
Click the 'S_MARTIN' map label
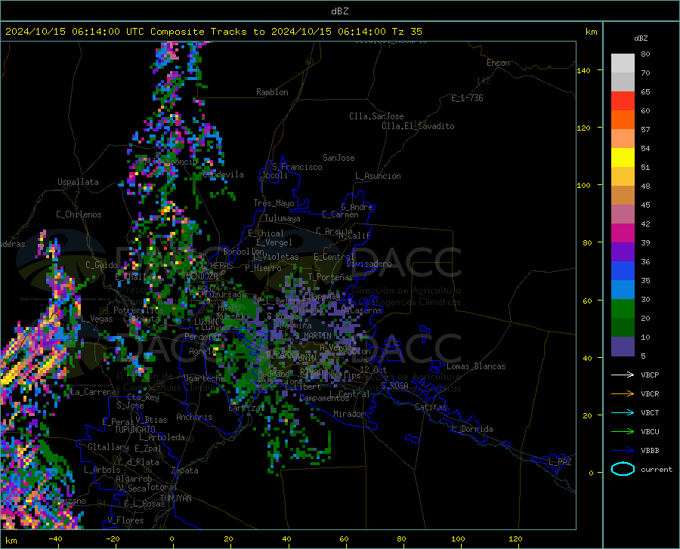point(313,336)
